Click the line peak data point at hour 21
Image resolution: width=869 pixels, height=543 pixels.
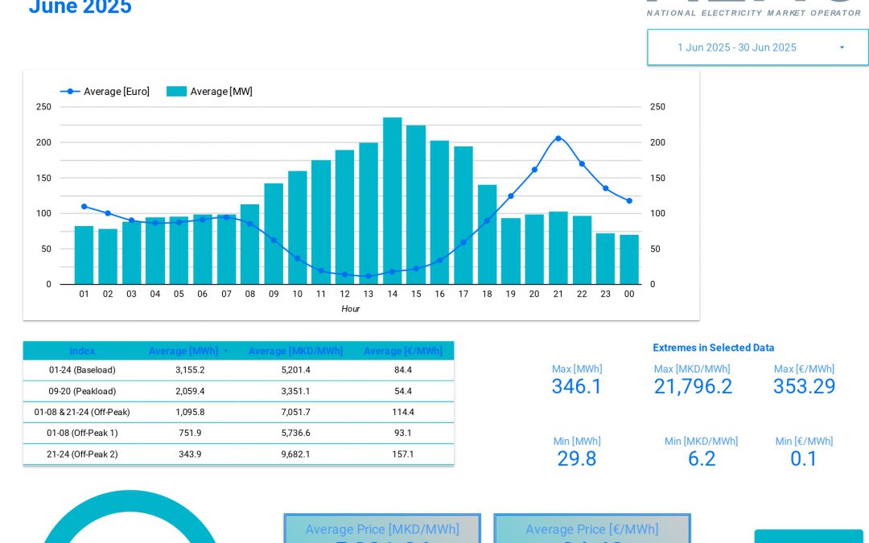coord(558,138)
